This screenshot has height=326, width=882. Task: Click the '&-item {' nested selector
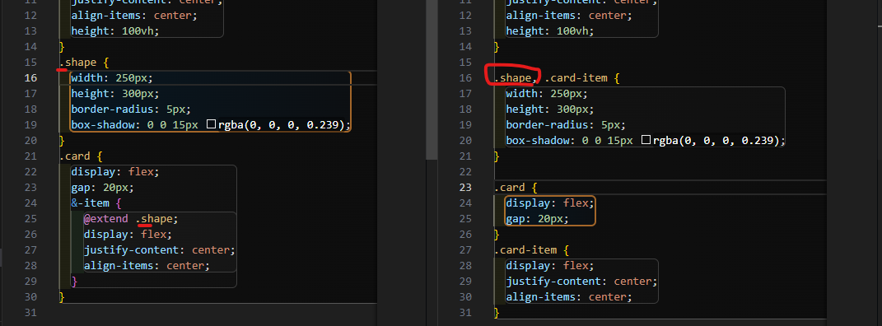pyautogui.click(x=96, y=203)
